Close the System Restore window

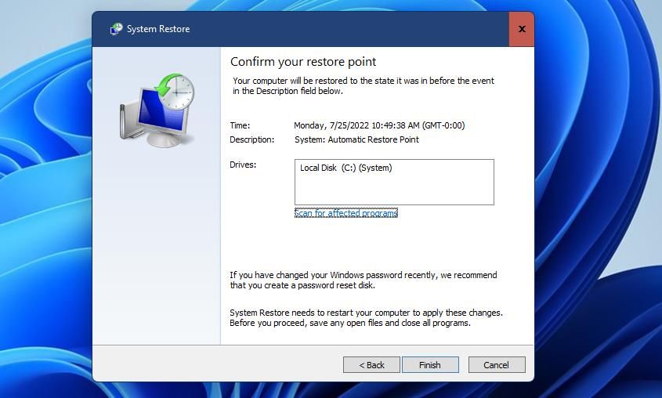[x=522, y=29]
